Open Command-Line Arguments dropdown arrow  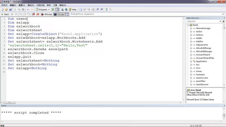tap(223, 14)
